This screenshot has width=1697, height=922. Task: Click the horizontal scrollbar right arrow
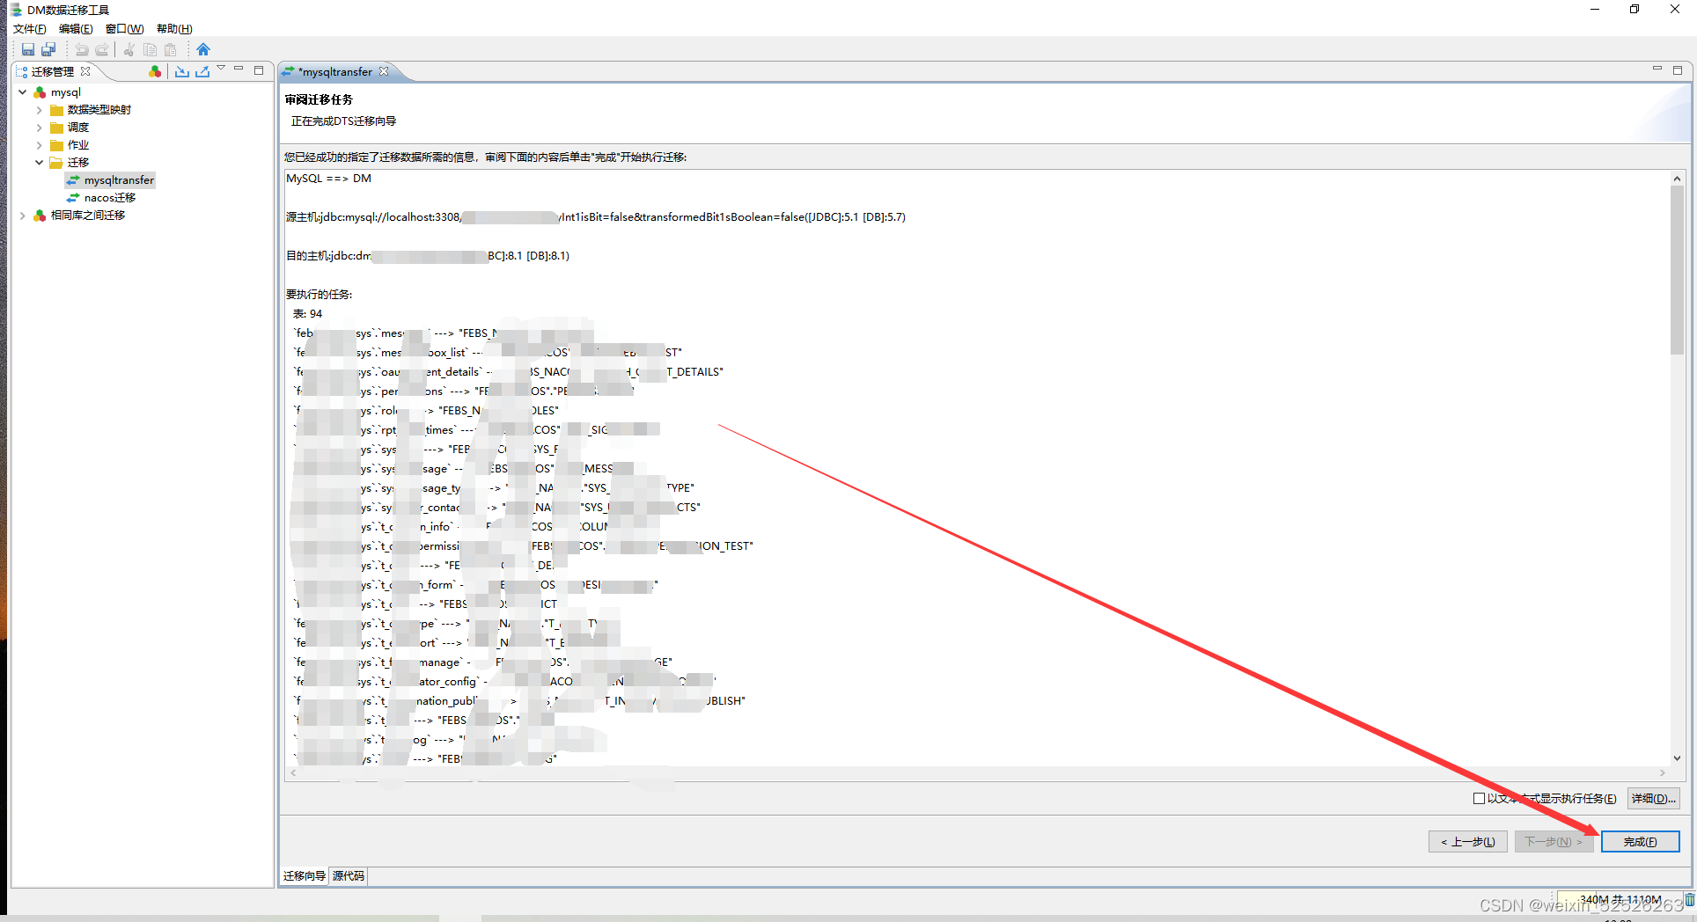(1663, 773)
